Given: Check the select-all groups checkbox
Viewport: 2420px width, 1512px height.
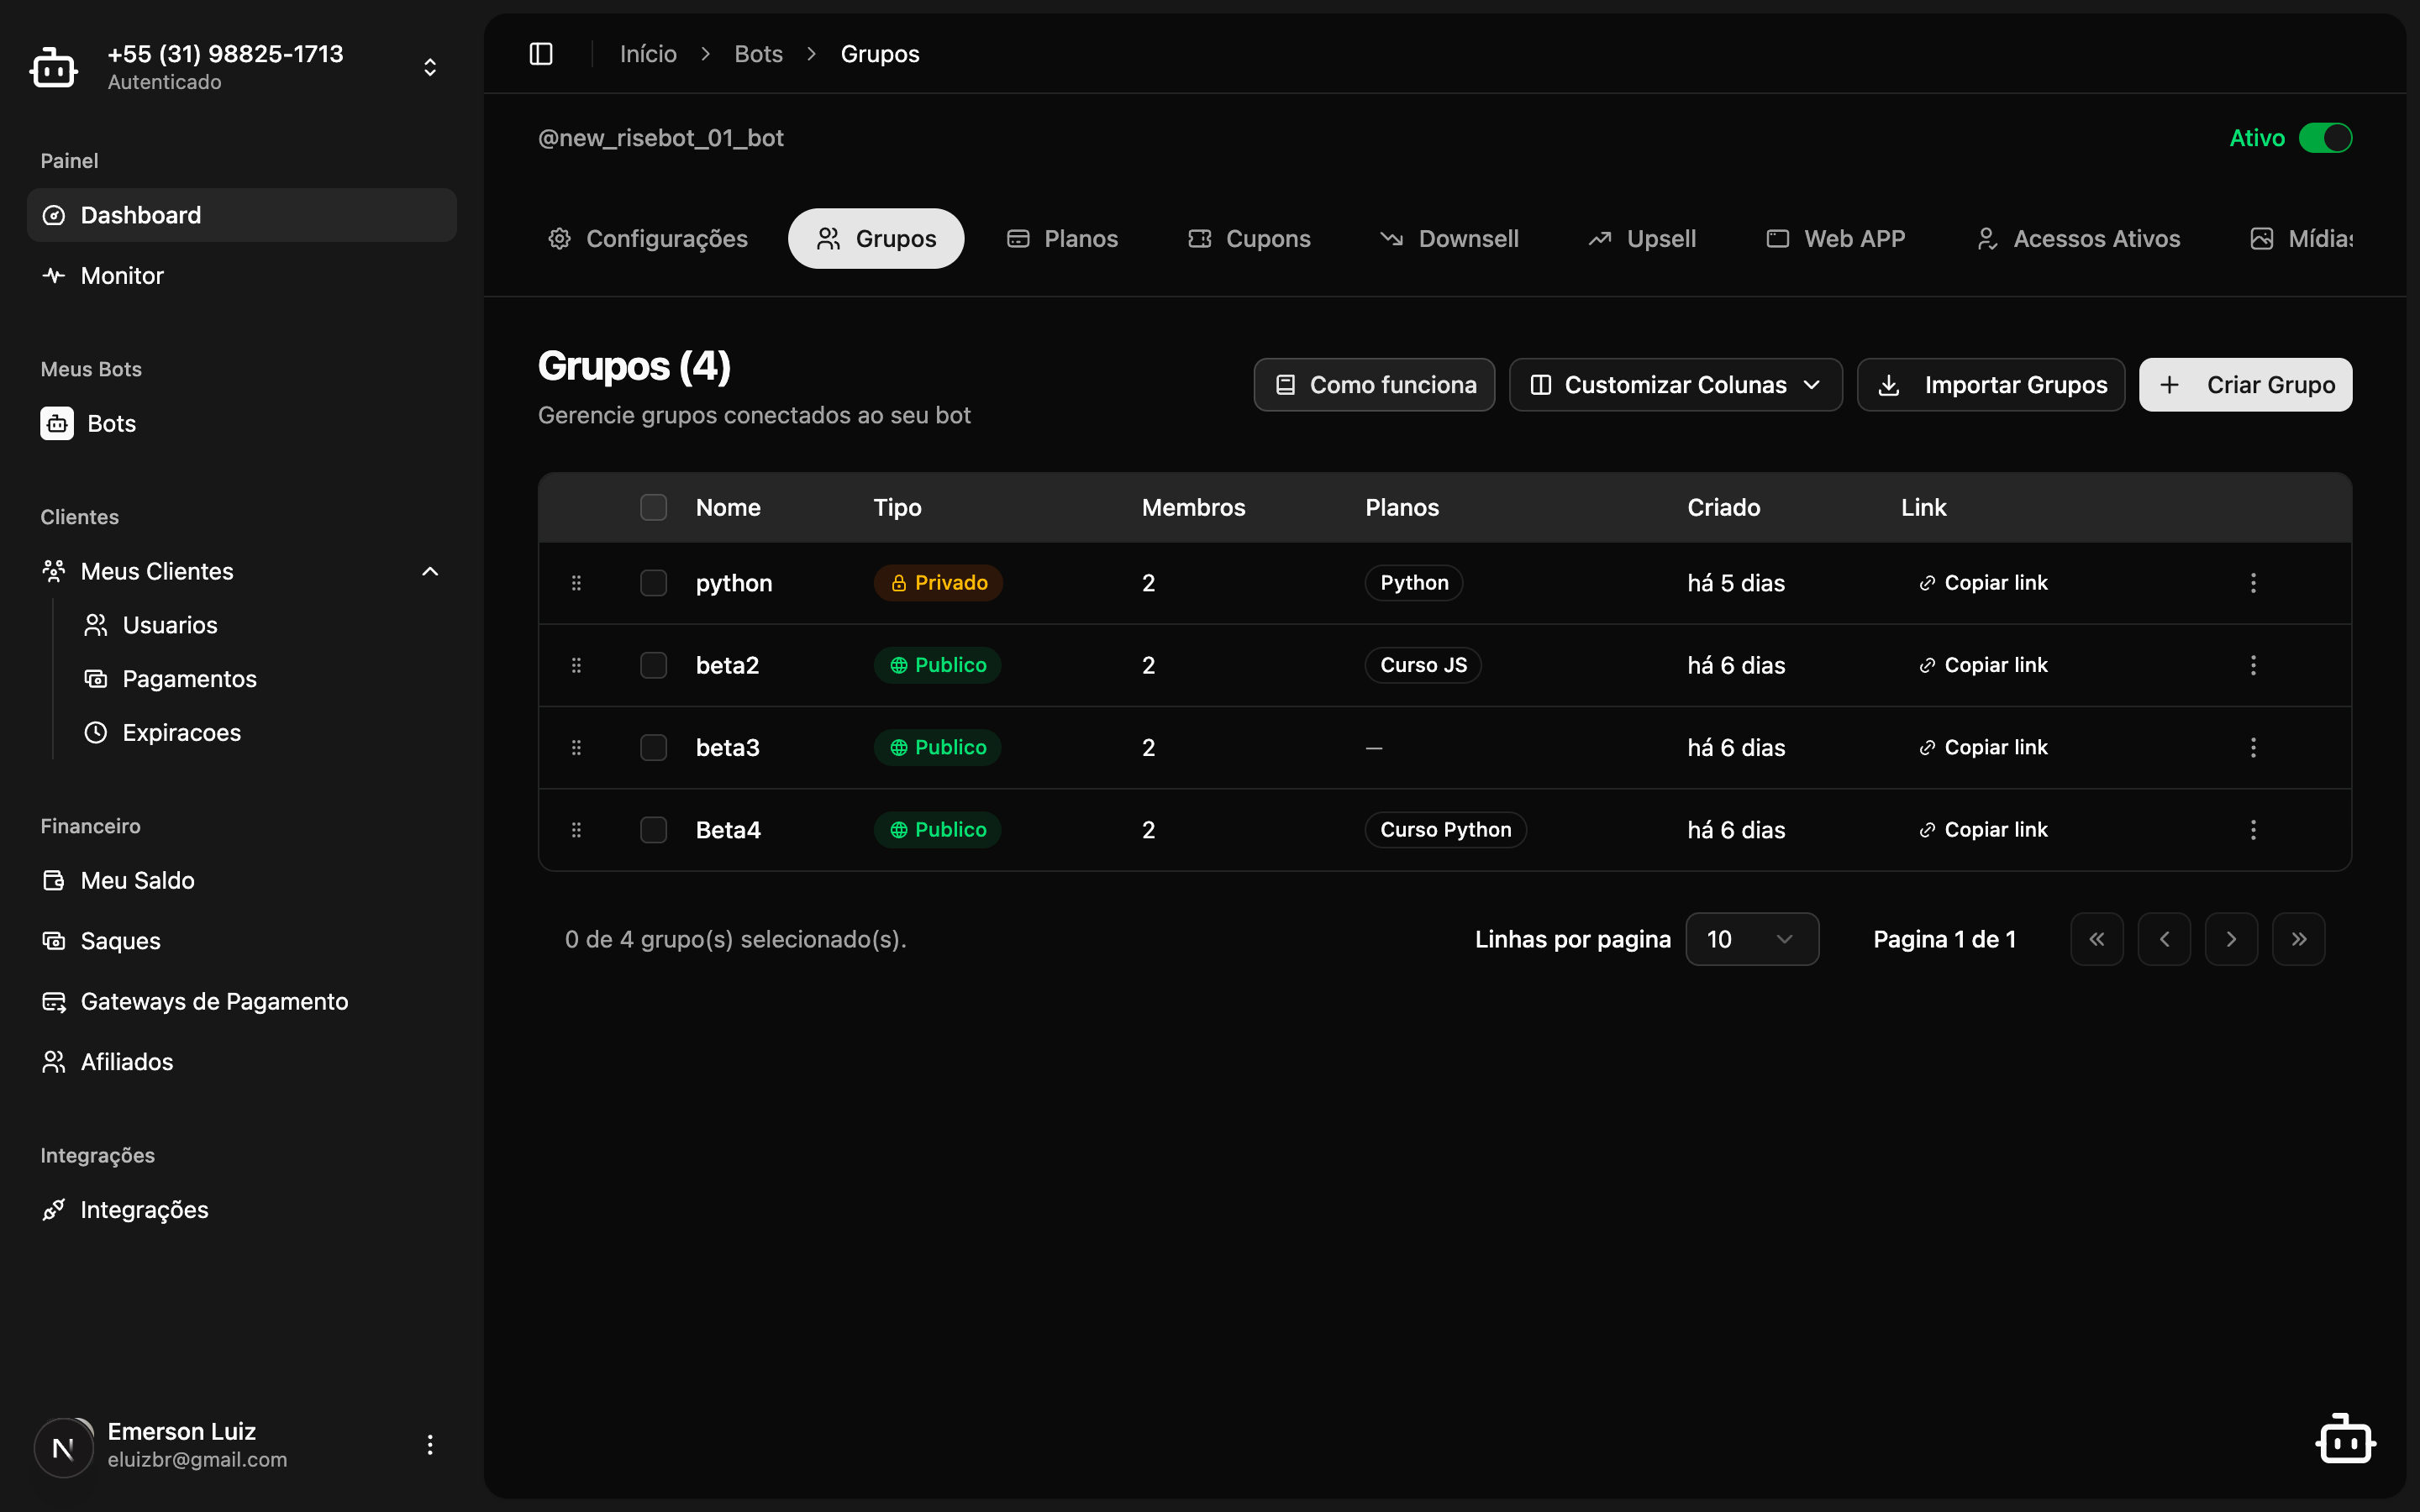Looking at the screenshot, I should pos(654,508).
